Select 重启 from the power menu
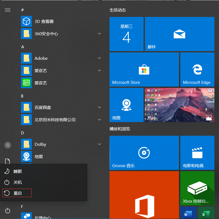Viewport: 219px width, 219px height. (43, 193)
